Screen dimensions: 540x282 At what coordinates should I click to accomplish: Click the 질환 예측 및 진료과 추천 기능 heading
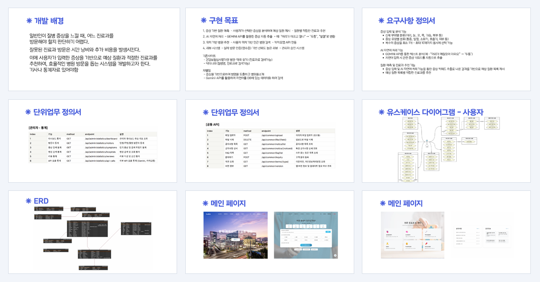point(397,65)
